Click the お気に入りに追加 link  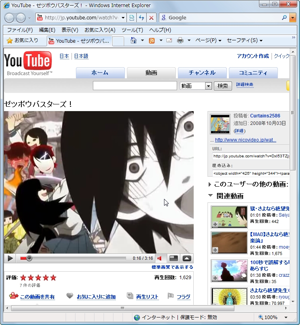point(96,297)
